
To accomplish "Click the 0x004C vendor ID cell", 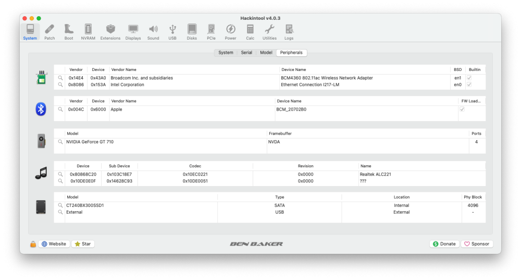I will click(76, 109).
